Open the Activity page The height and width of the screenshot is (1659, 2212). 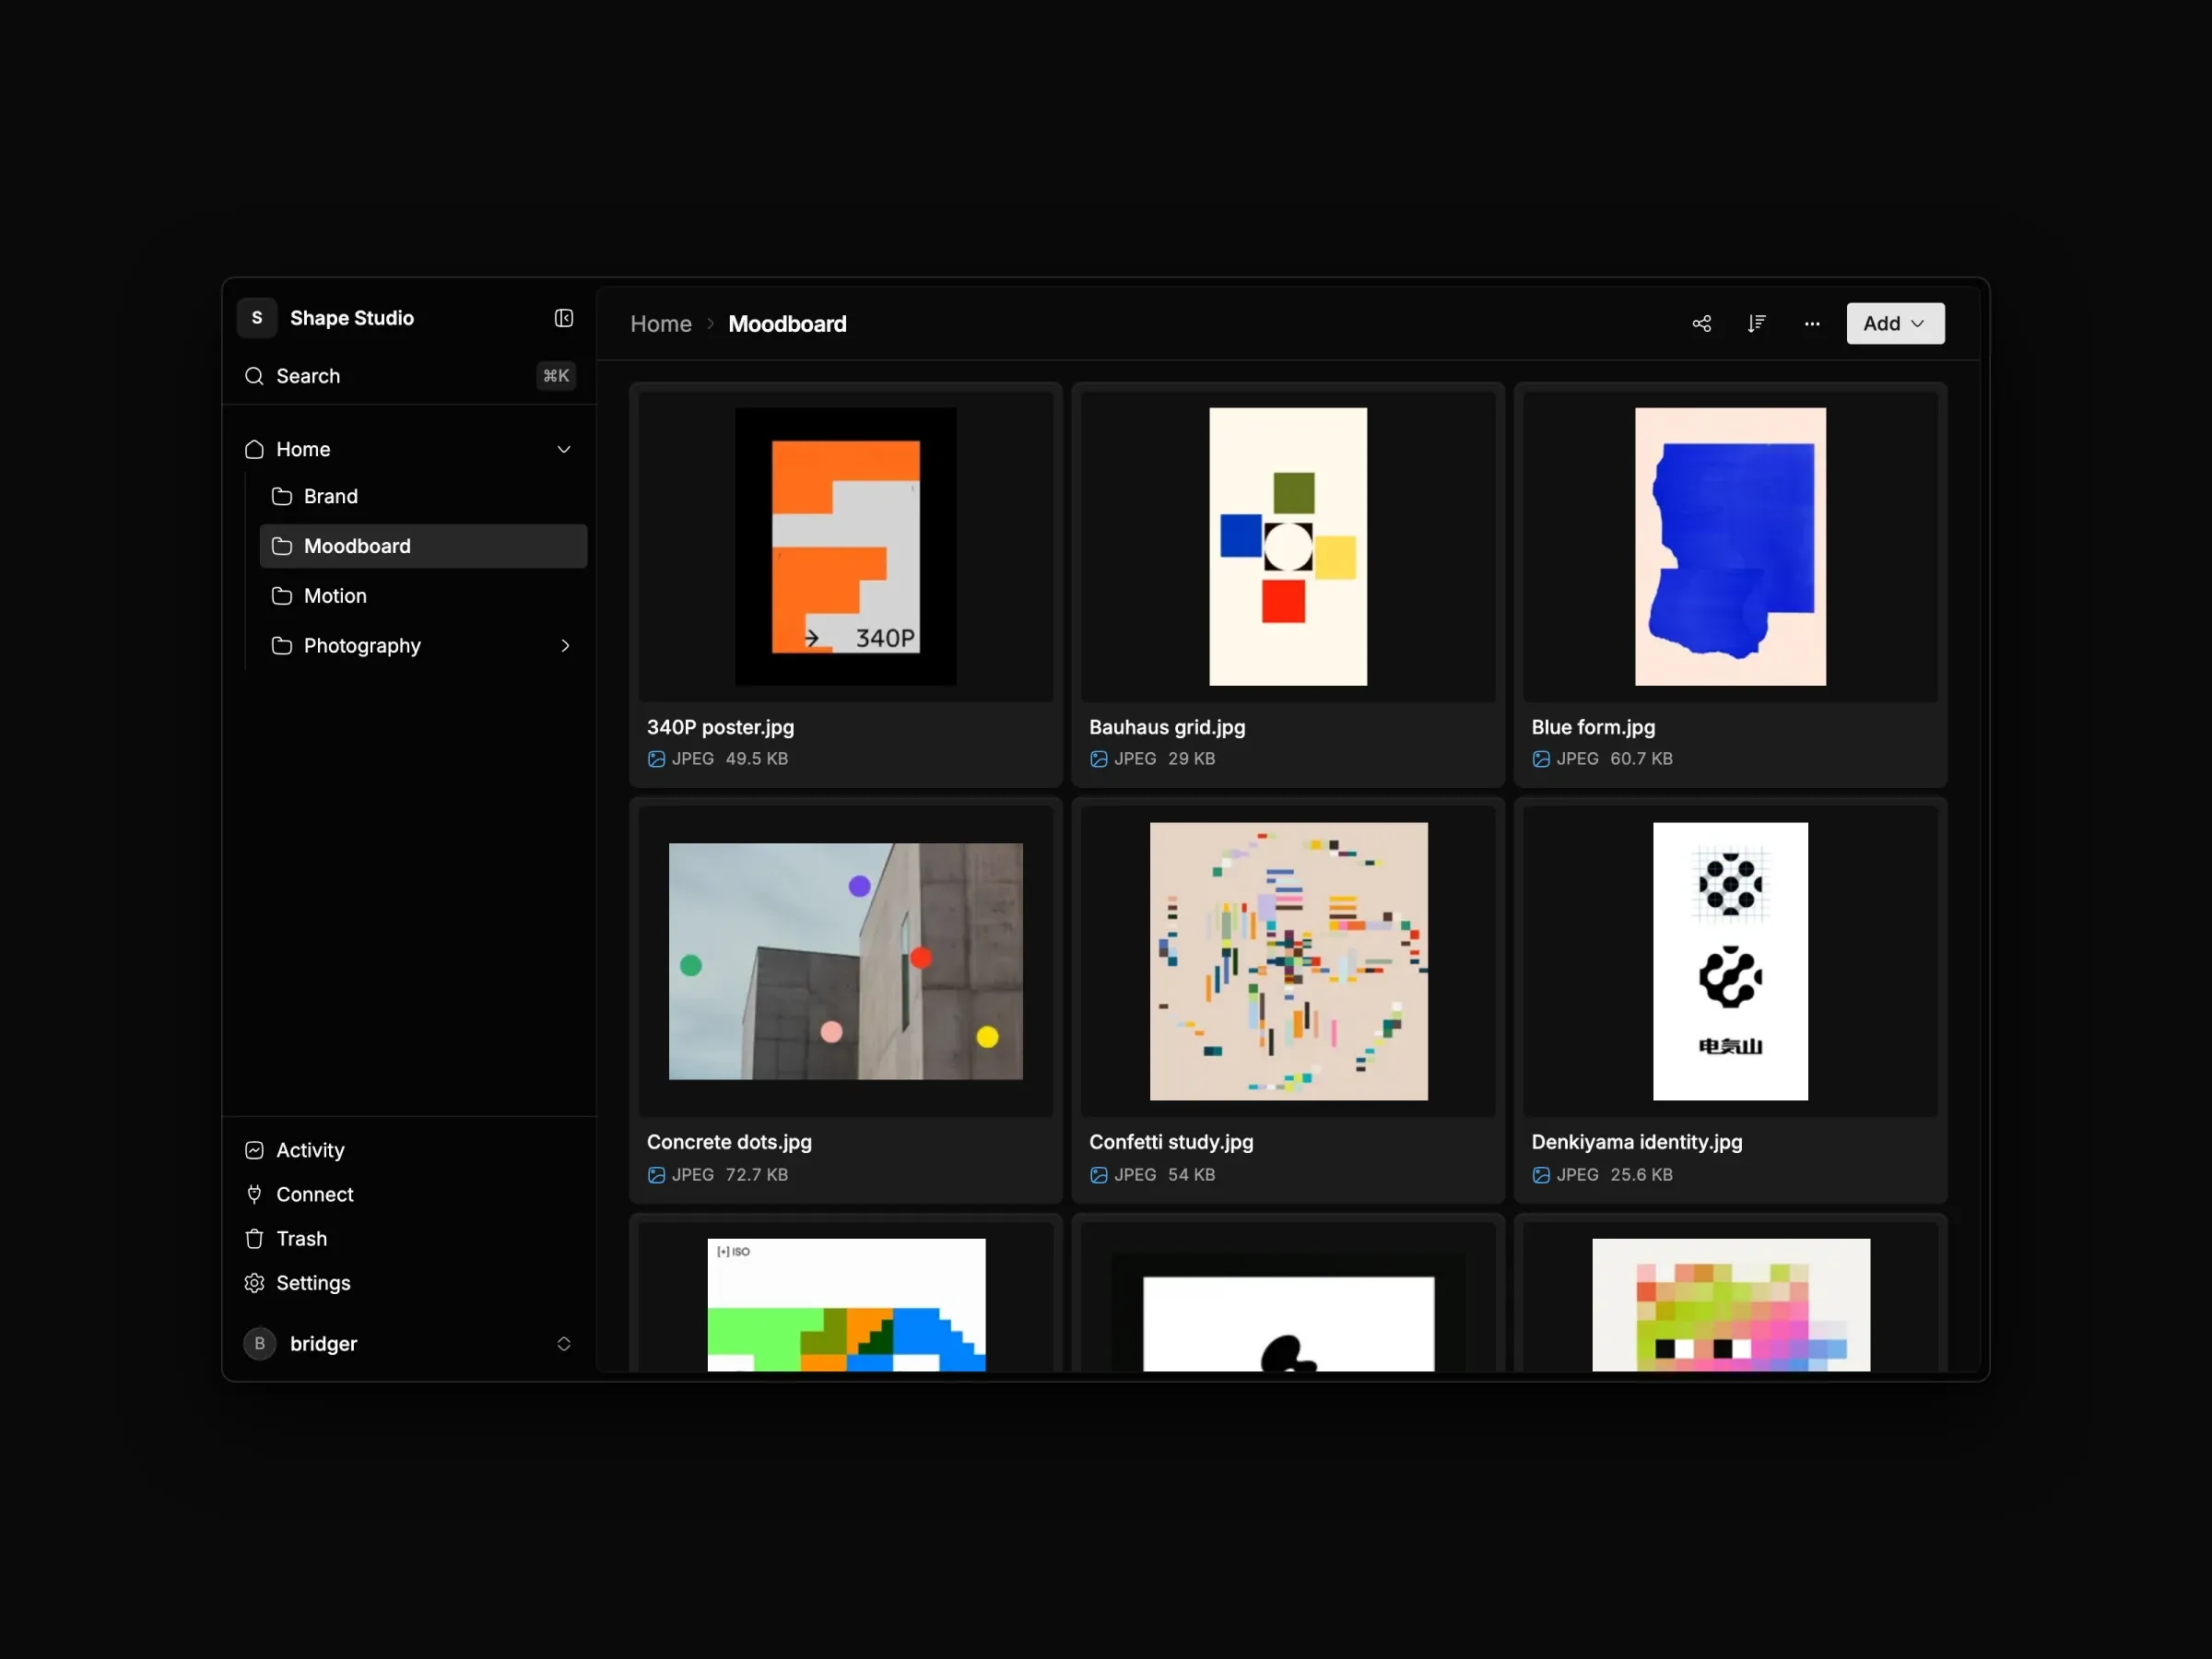tap(410, 1150)
